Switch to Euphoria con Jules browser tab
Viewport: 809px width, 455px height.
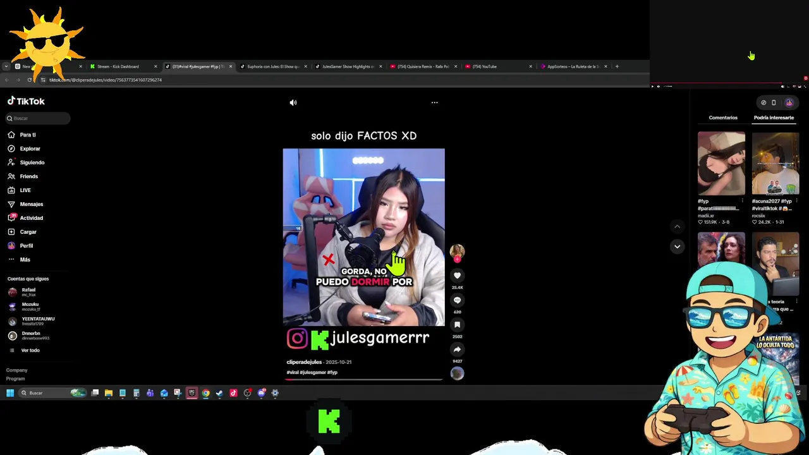[272, 66]
